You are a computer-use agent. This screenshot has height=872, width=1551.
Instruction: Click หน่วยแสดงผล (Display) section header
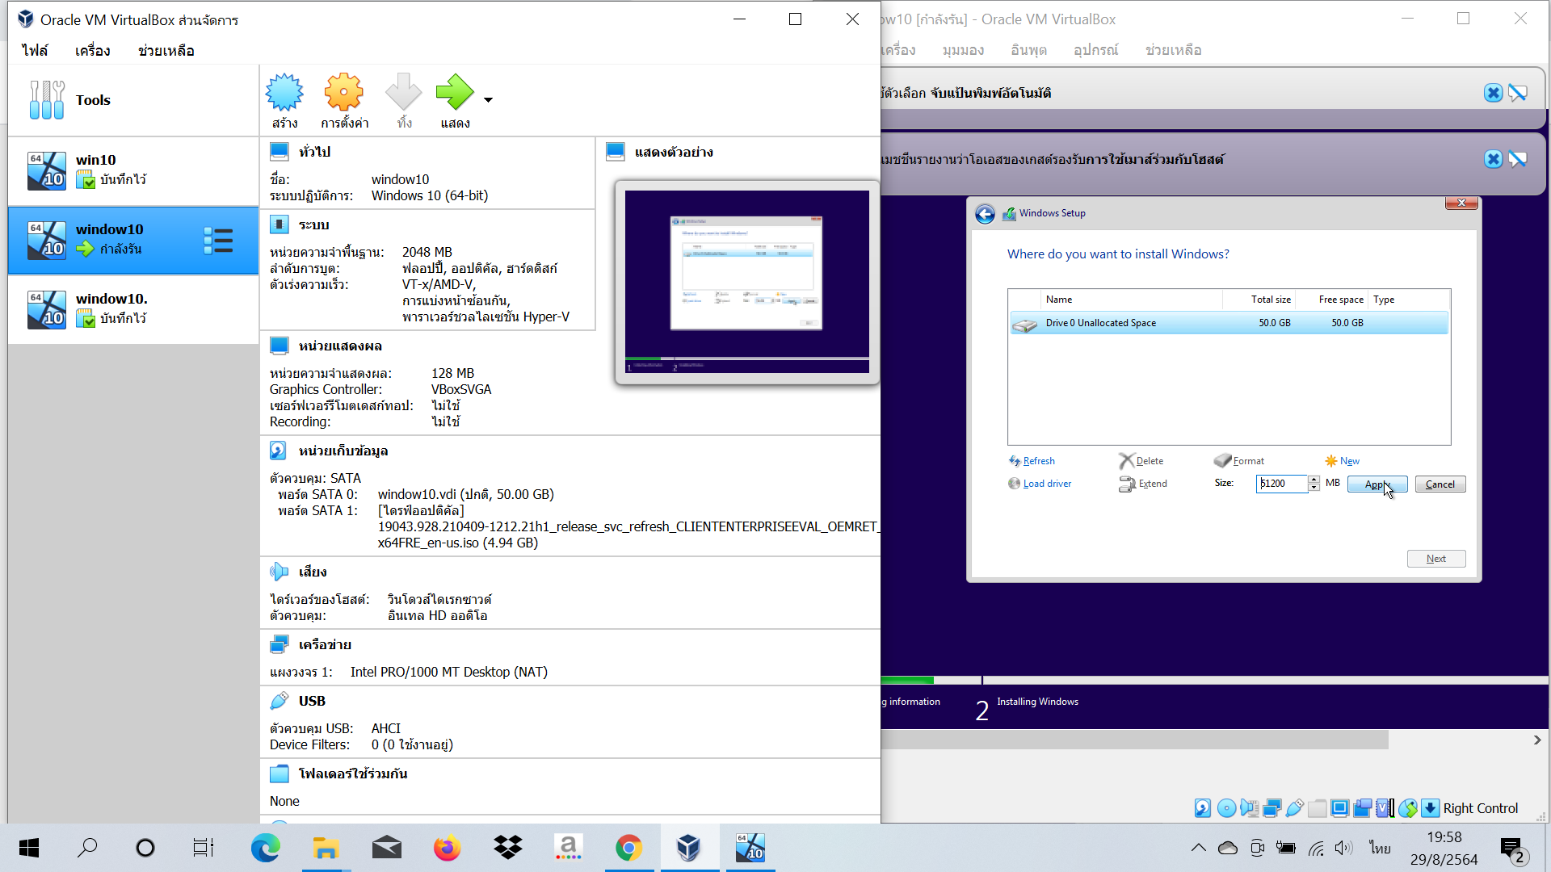click(340, 346)
